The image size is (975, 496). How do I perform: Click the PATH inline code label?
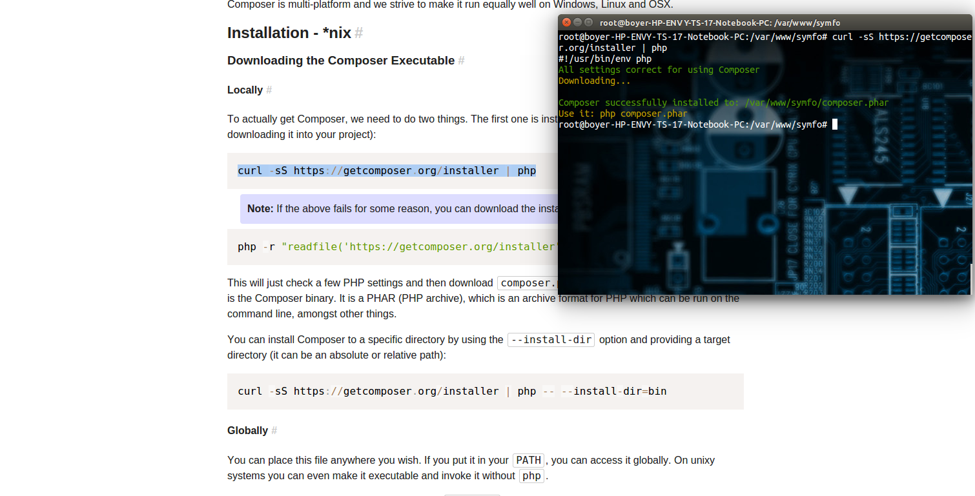(x=529, y=461)
